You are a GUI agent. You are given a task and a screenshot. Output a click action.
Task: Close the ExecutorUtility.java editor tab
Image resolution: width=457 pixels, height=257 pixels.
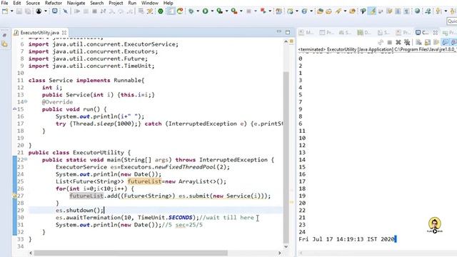coord(64,33)
